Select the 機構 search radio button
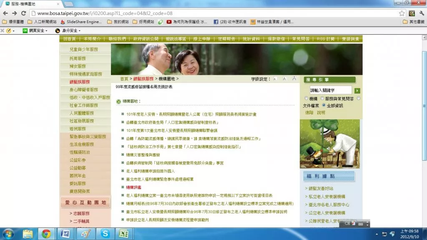Viewport: 427px width, 240px height. [306, 98]
